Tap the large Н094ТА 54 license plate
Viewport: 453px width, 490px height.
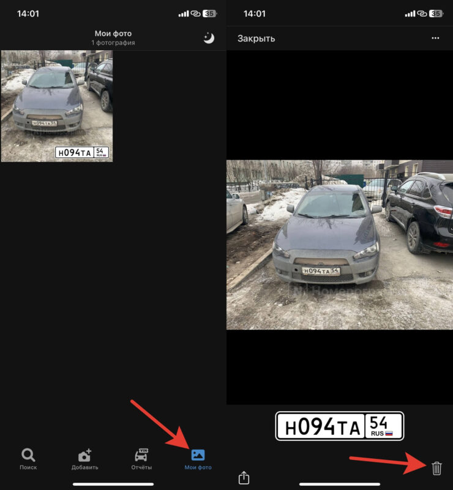tap(339, 426)
